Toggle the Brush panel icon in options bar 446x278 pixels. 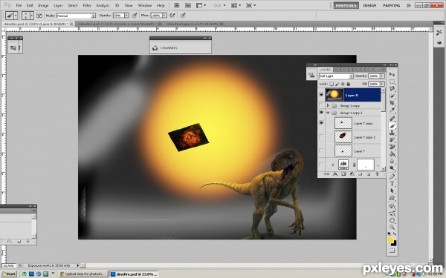[x=39, y=16]
